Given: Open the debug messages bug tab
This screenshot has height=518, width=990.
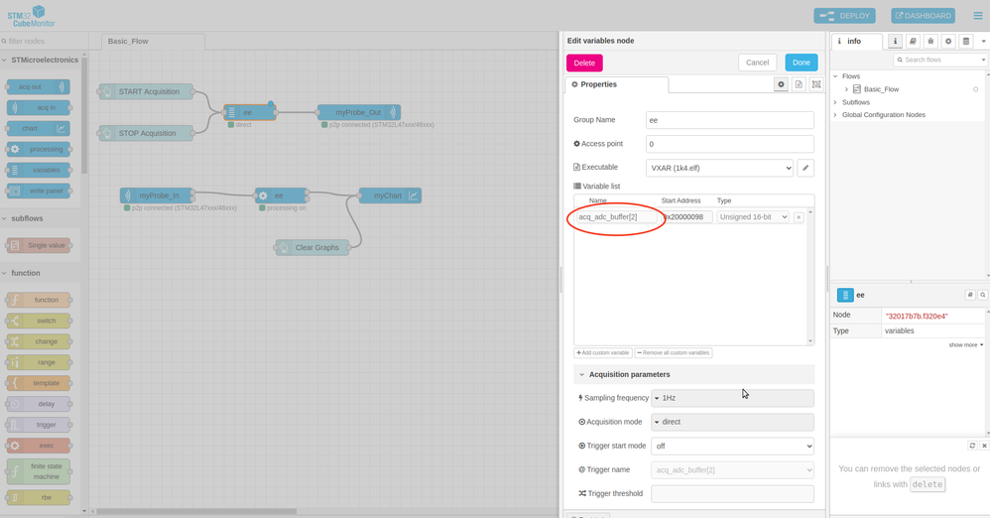Looking at the screenshot, I should click(x=930, y=41).
